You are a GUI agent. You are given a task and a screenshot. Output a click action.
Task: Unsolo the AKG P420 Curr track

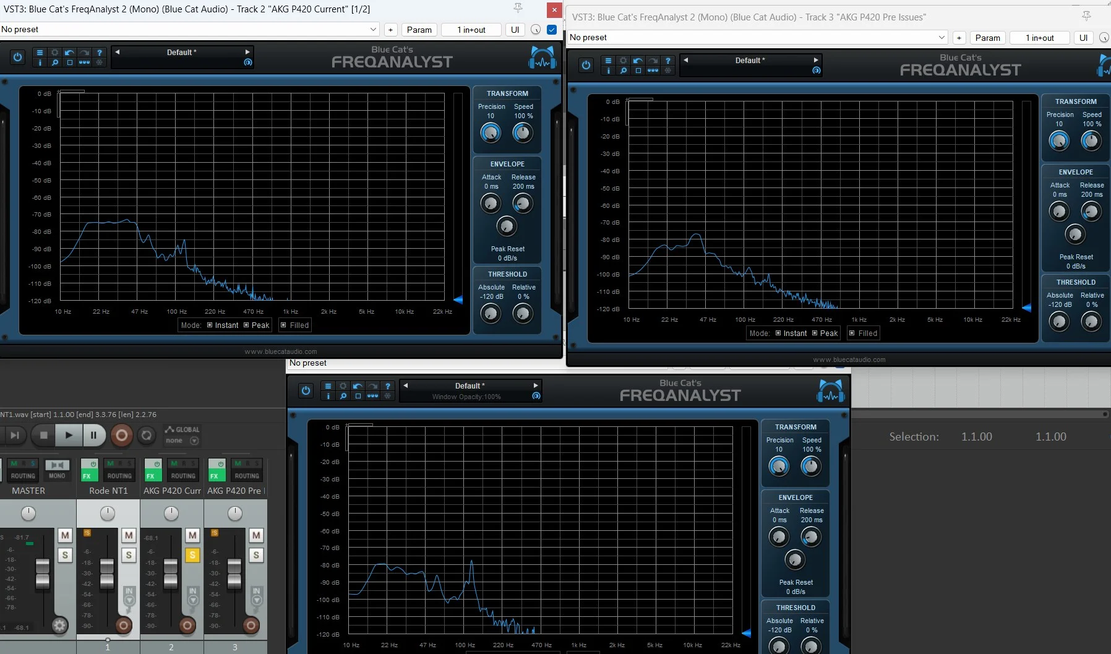[x=192, y=555]
